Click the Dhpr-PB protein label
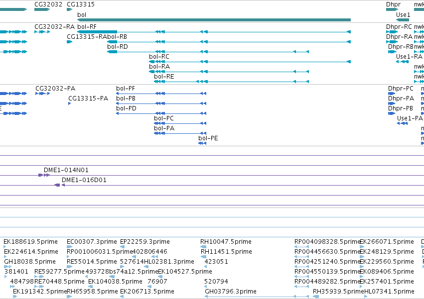This screenshot has width=424, height=299. tap(401, 108)
